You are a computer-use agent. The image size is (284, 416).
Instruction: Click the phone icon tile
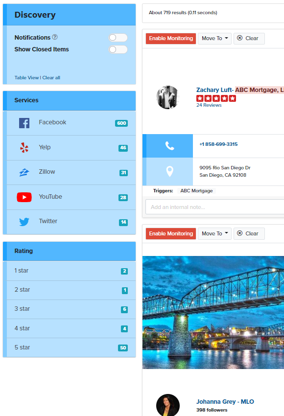point(169,146)
